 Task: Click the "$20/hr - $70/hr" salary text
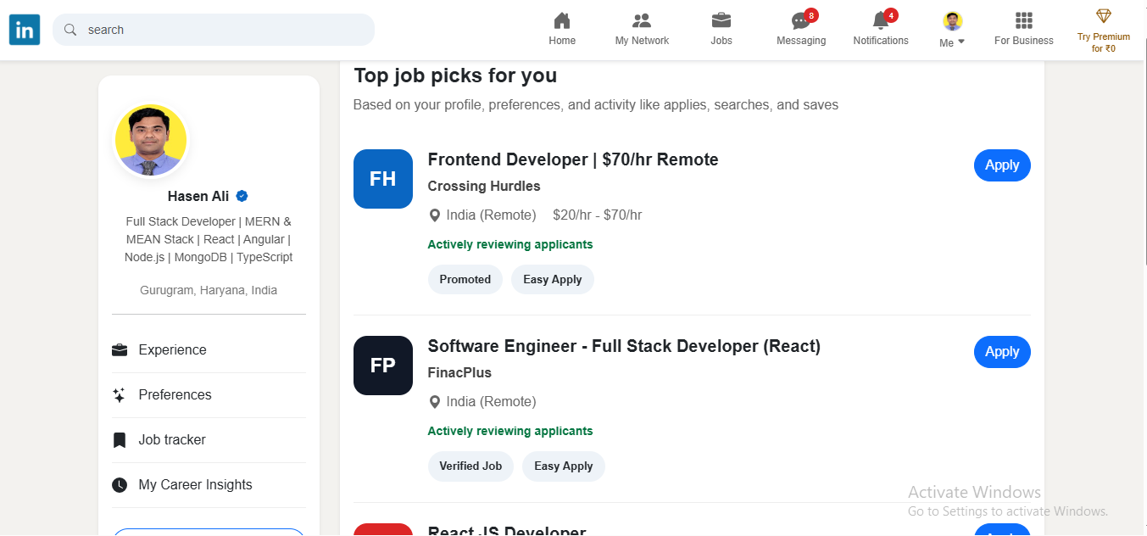[597, 215]
